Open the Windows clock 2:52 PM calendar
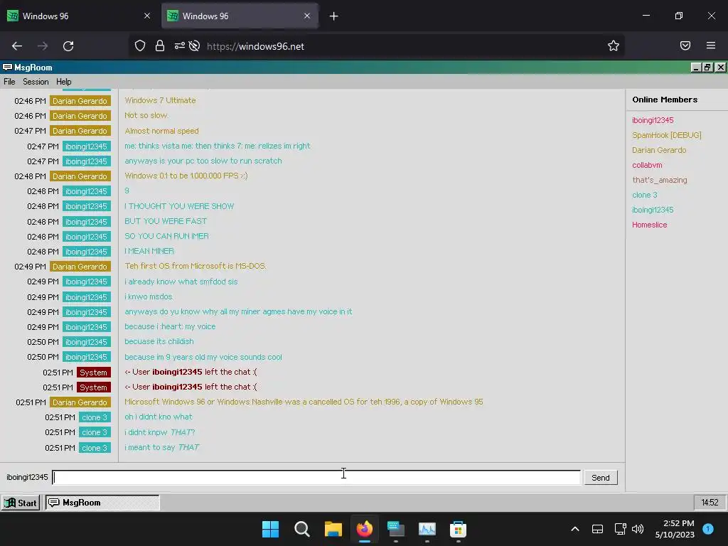This screenshot has height=546, width=728. 675,529
